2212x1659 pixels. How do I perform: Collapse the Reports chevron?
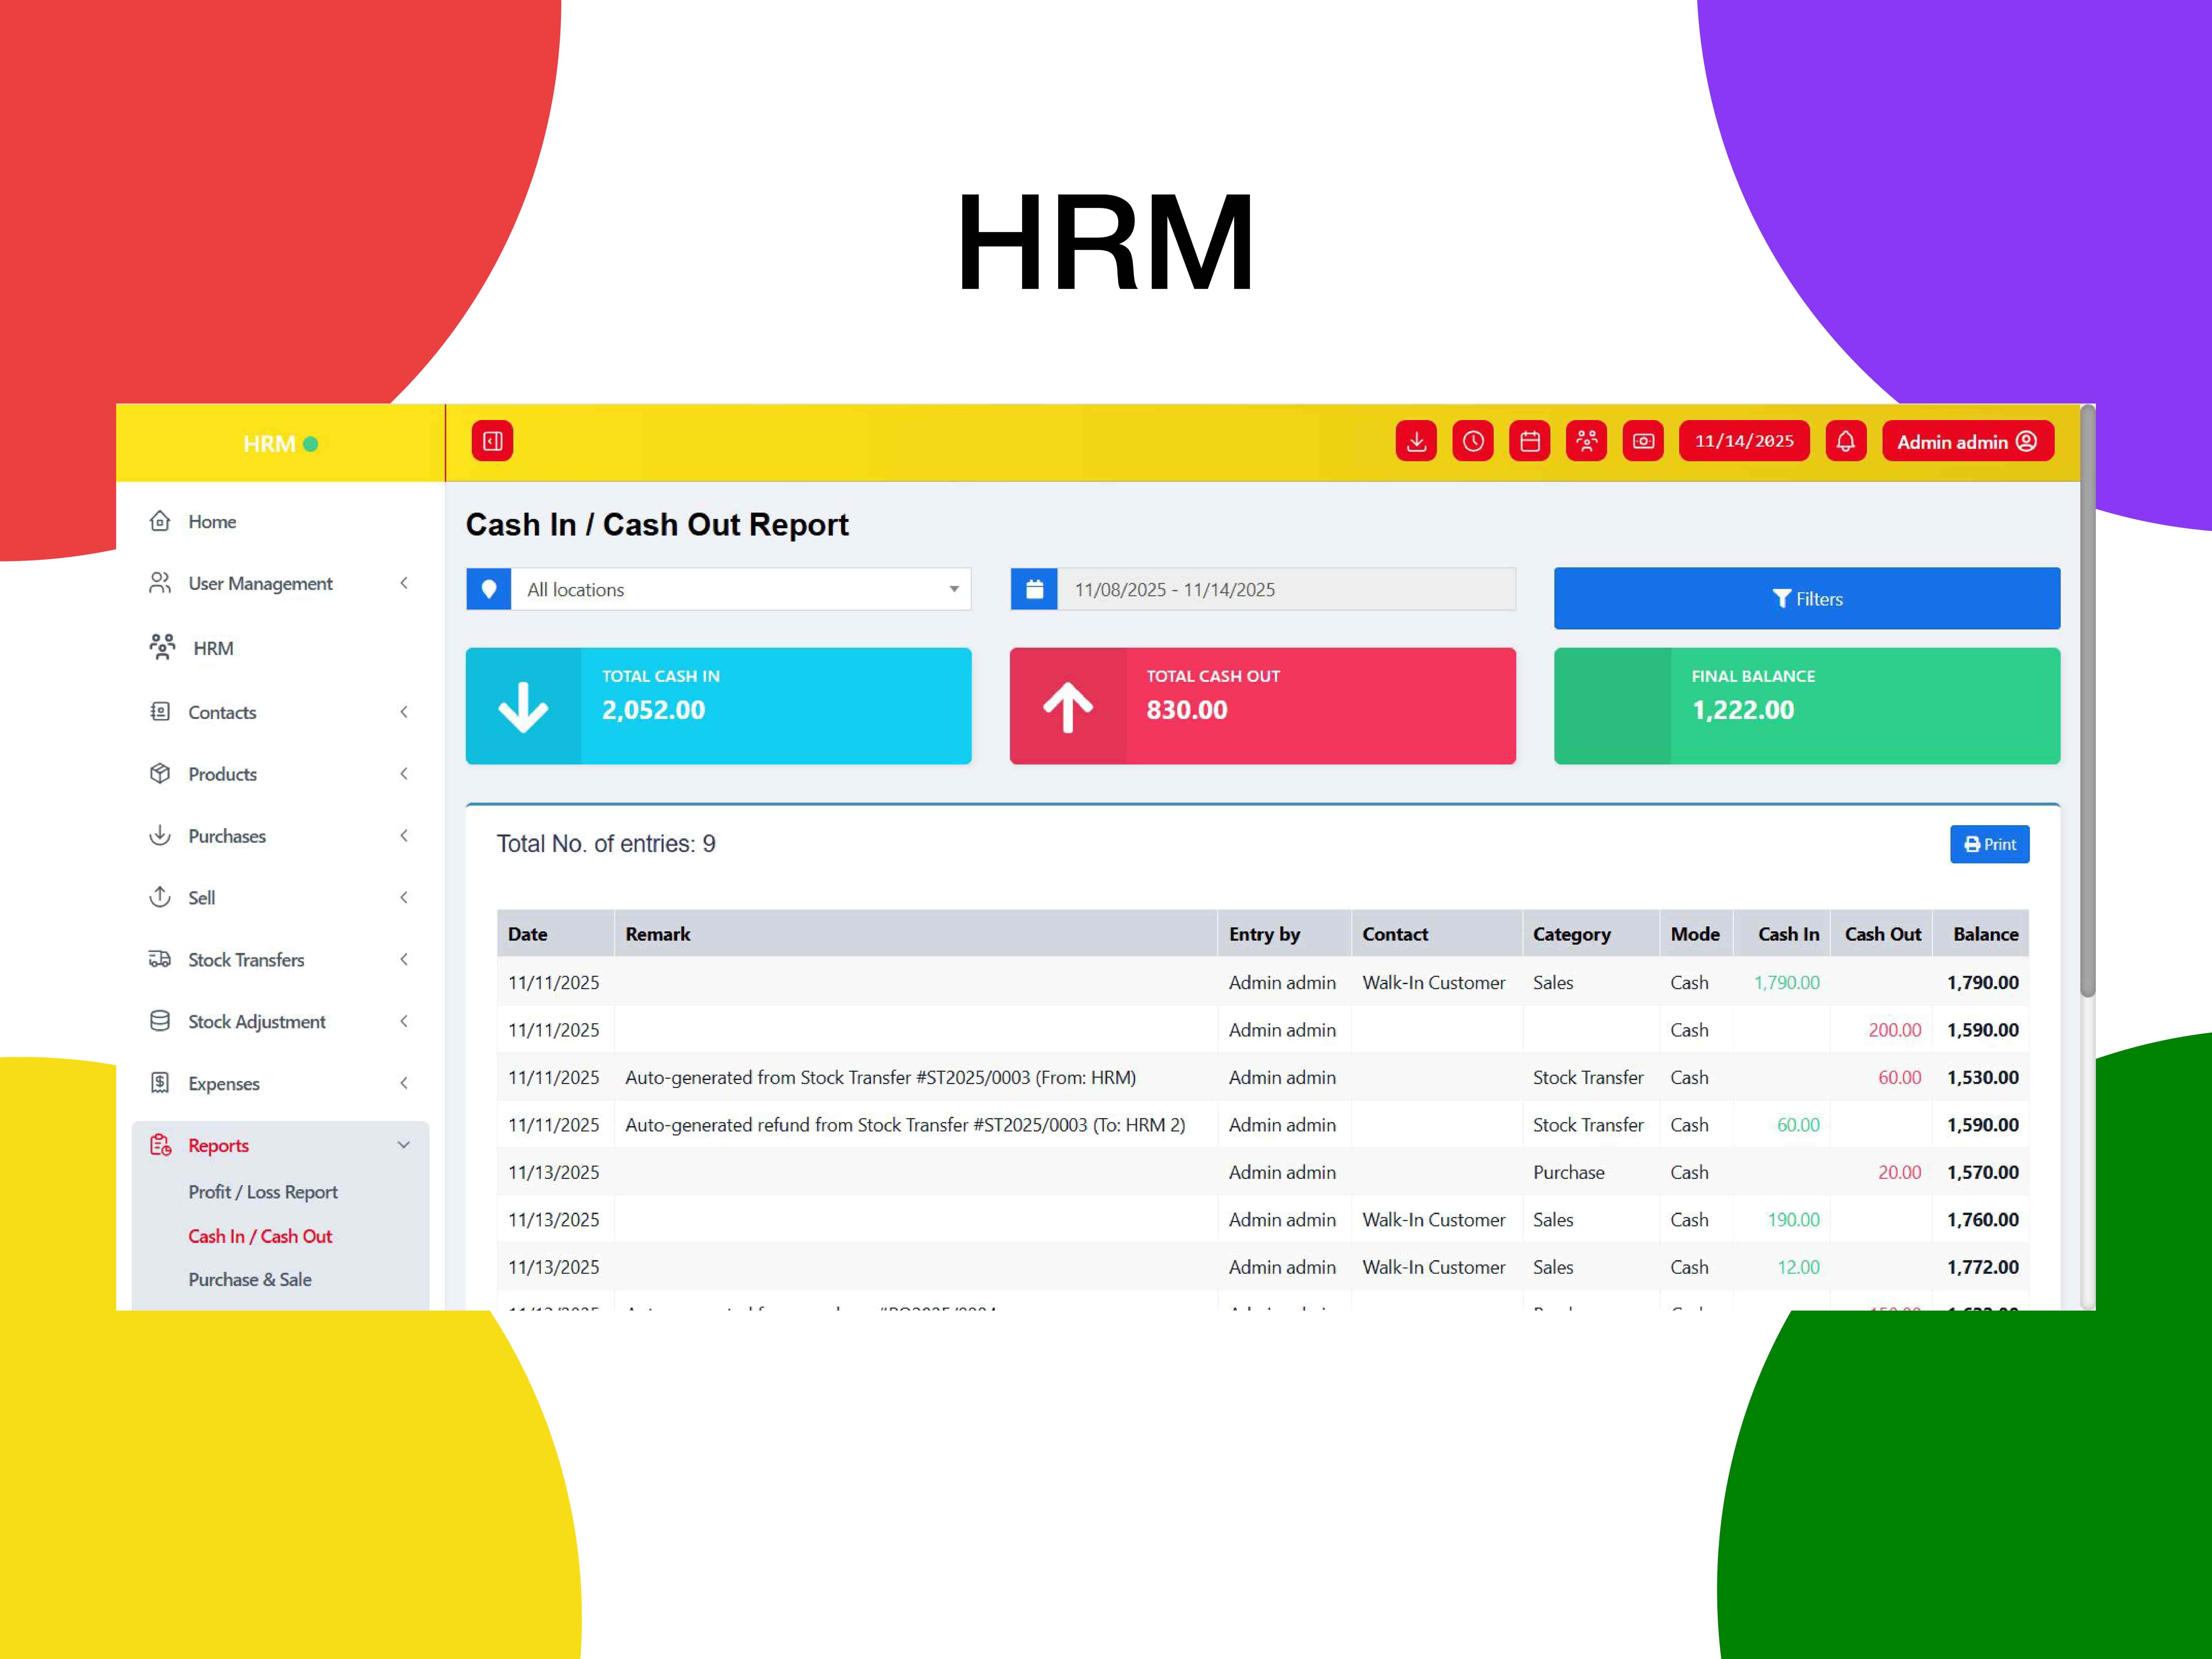(x=404, y=1145)
